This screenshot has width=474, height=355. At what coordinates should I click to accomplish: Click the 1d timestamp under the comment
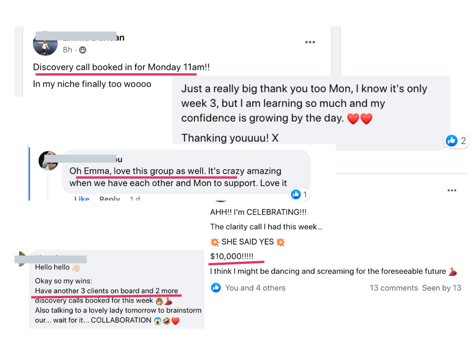tap(134, 199)
